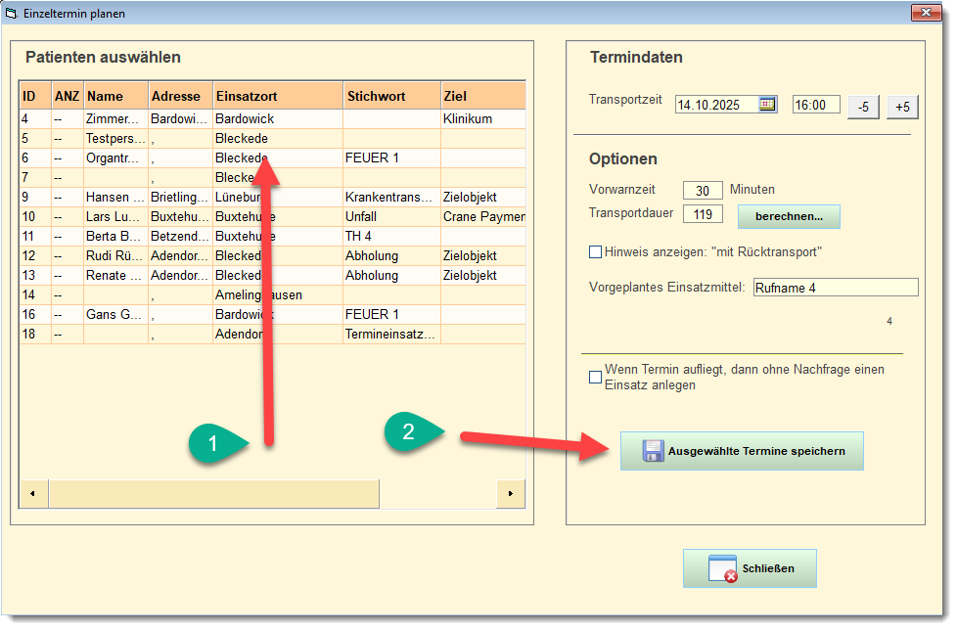Image resolution: width=957 pixels, height=630 pixels.
Task: Click the window icon in the title bar
Action: tap(12, 15)
